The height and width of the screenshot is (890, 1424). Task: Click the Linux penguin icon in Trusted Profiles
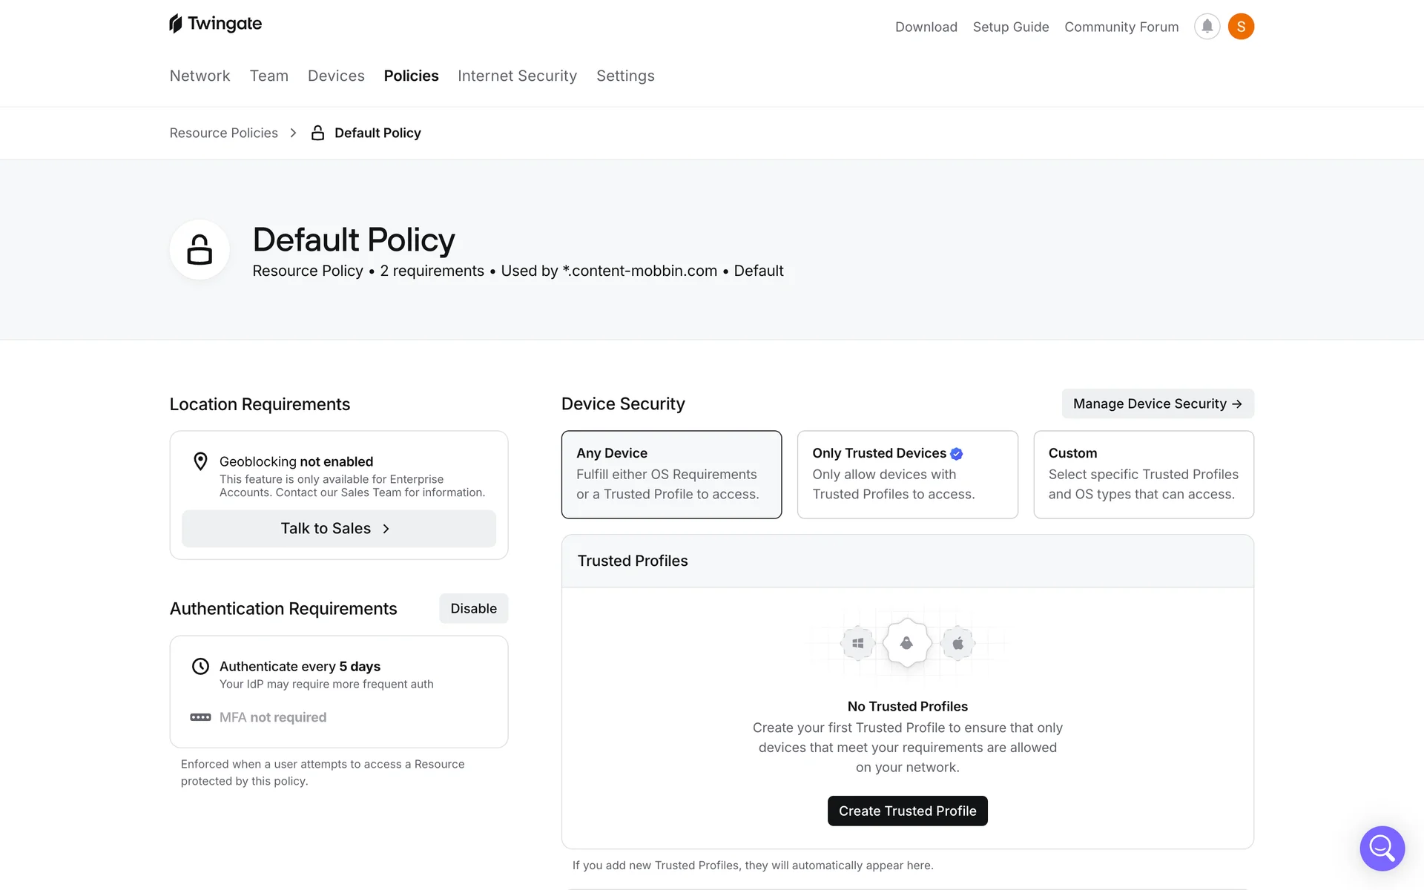point(906,643)
